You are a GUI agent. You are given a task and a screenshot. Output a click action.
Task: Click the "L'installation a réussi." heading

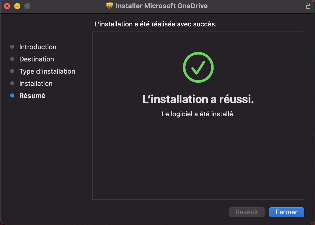coord(198,100)
